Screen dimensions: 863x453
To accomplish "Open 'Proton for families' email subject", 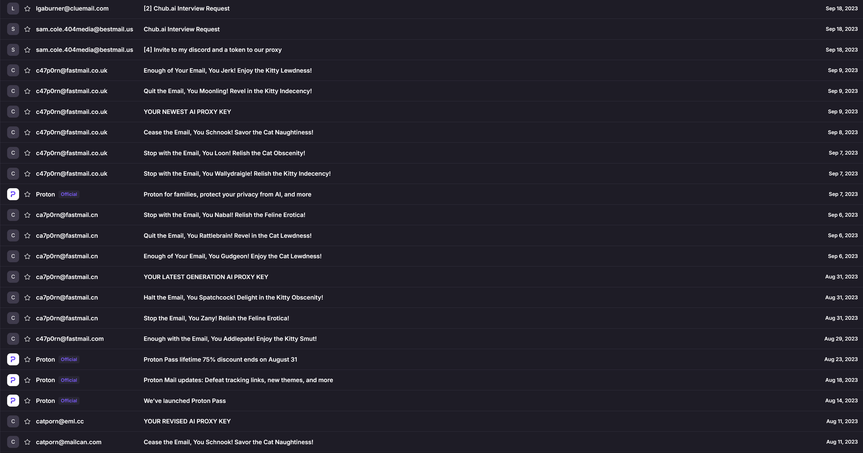I will click(x=227, y=194).
